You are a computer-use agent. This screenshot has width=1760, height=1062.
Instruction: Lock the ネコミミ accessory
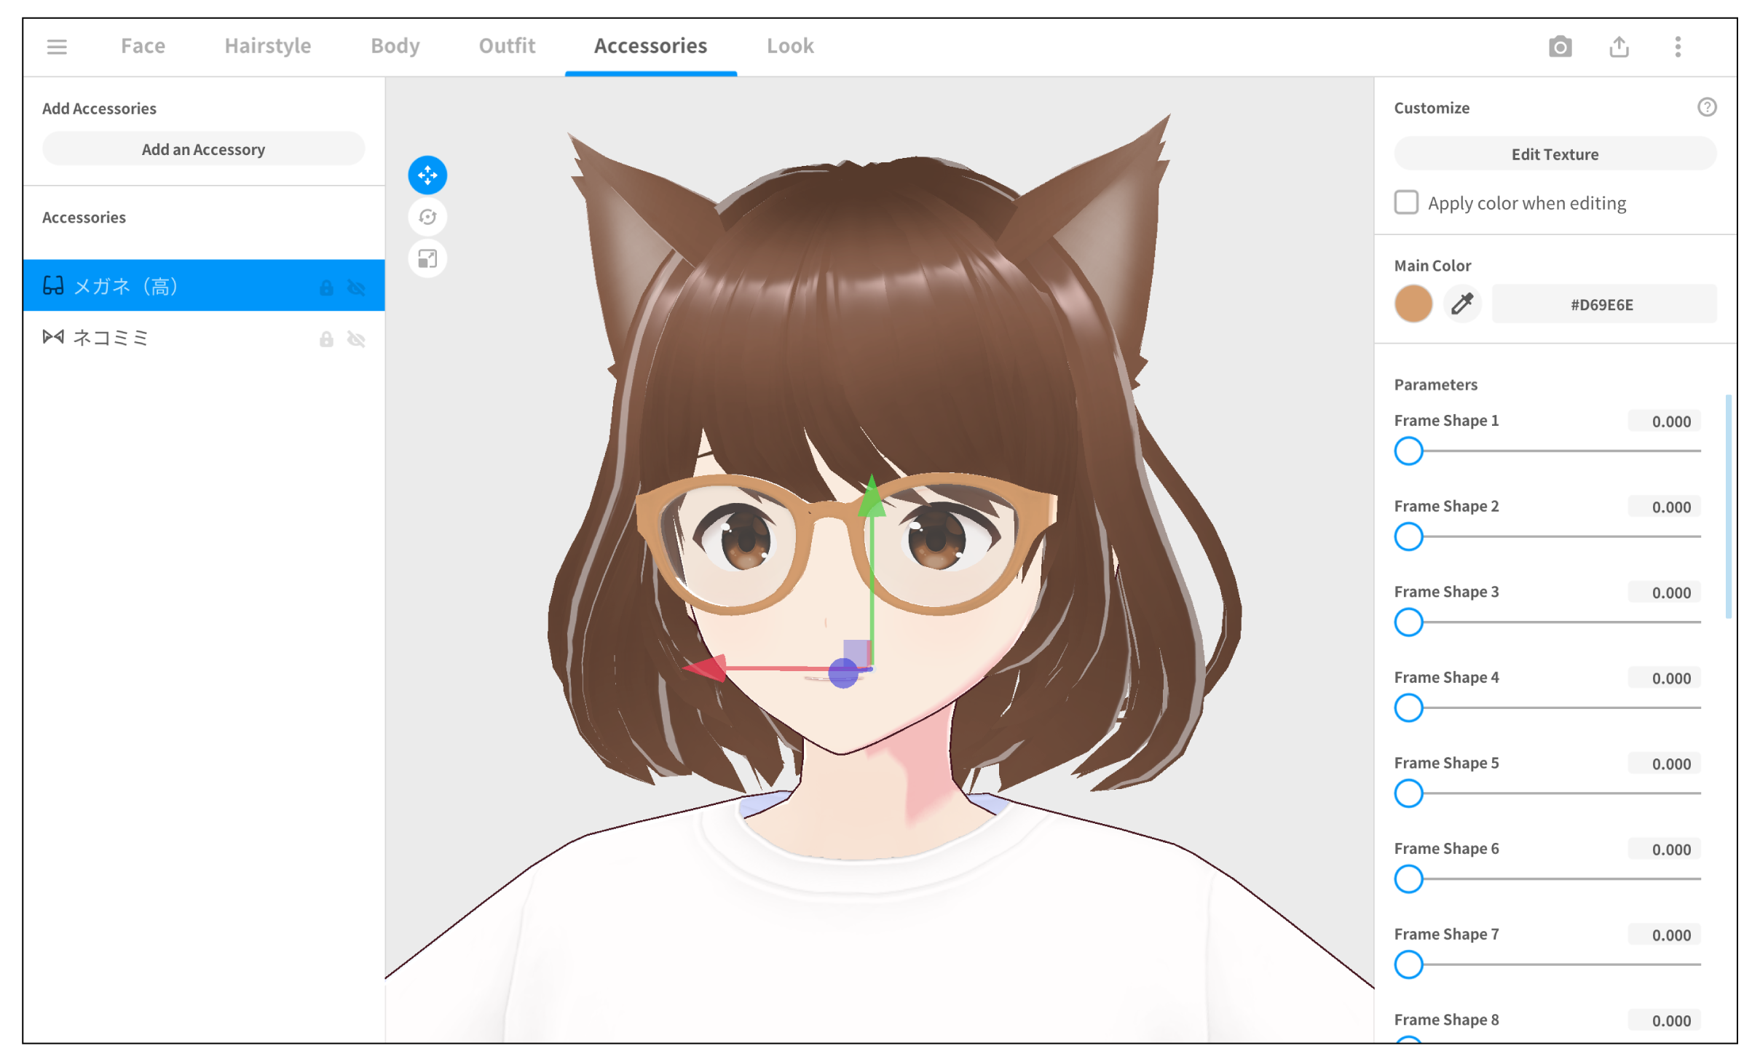pos(325,338)
